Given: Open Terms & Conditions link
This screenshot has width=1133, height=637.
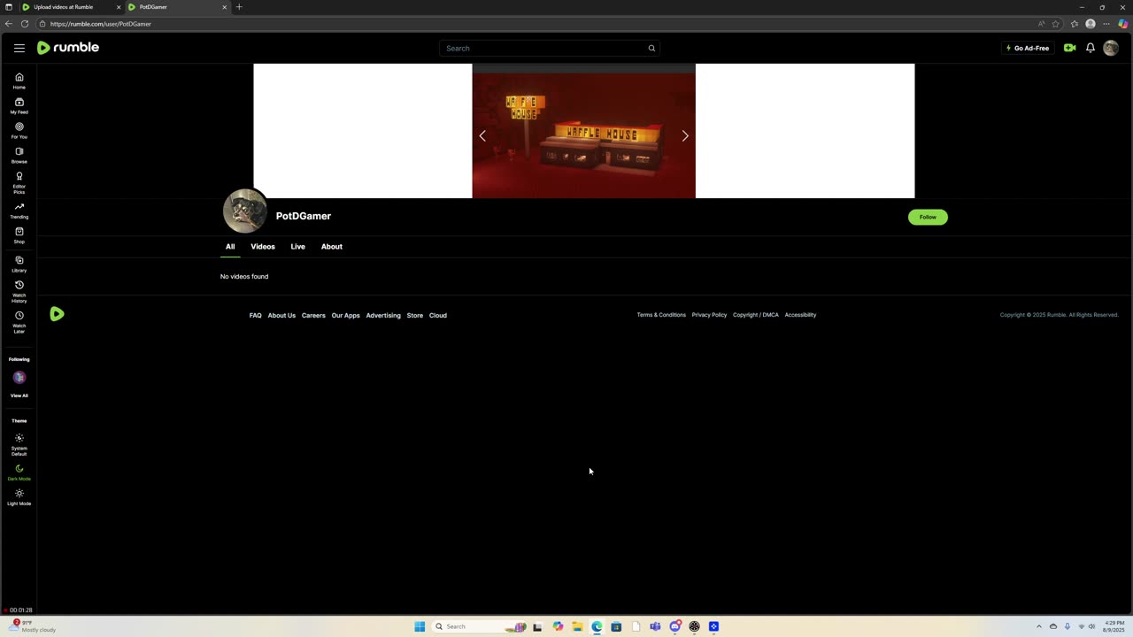Looking at the screenshot, I should [661, 315].
